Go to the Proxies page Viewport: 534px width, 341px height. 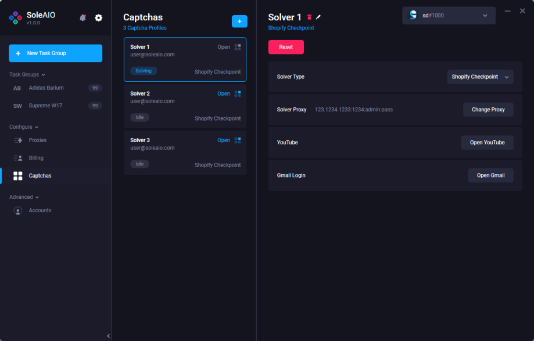(x=56, y=140)
